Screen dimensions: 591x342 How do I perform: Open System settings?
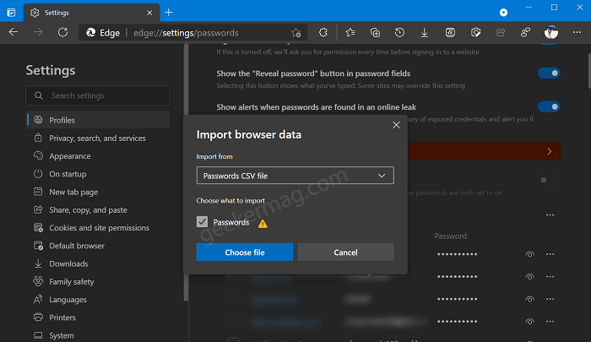click(x=98, y=335)
